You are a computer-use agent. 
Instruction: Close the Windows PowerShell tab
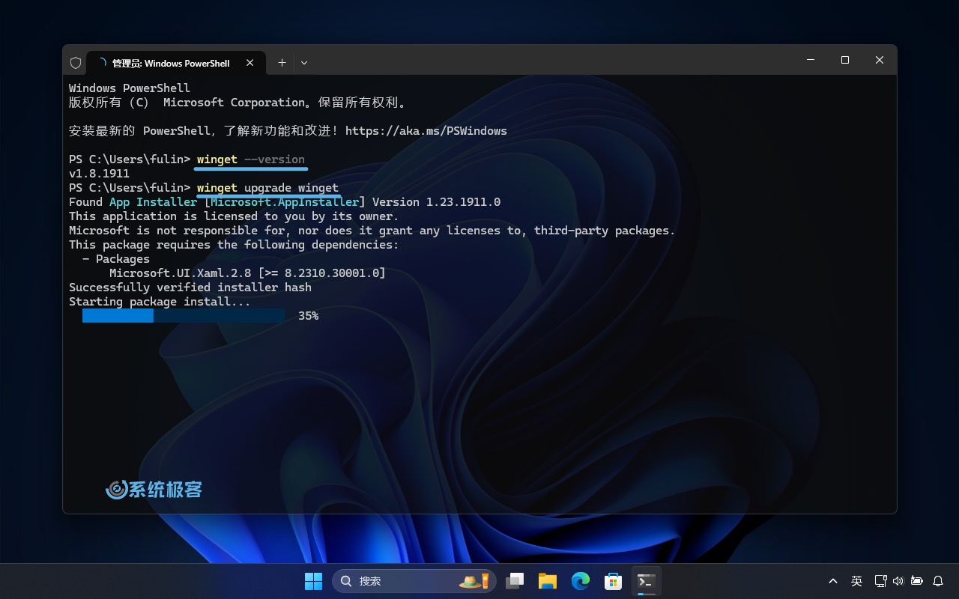point(251,63)
